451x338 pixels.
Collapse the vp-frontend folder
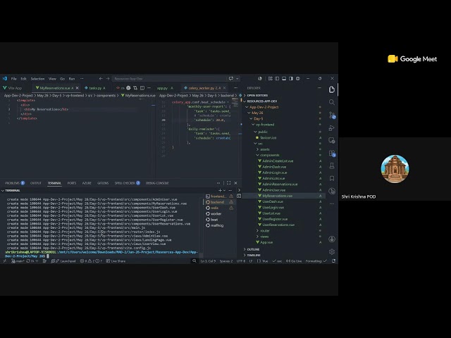pos(265,125)
